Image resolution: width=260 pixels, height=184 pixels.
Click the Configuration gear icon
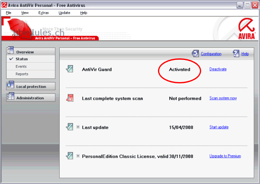pos(196,54)
